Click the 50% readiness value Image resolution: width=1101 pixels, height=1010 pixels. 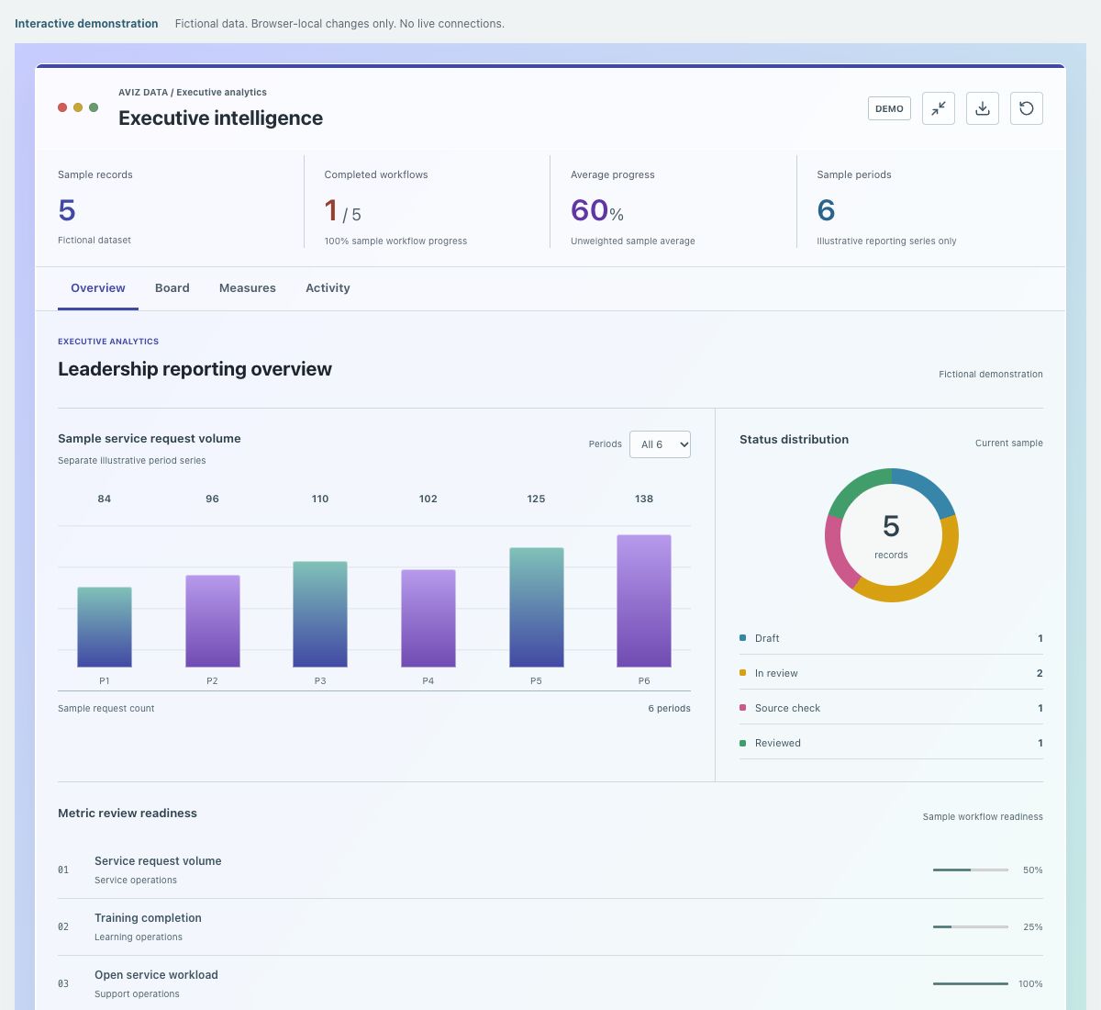1032,870
